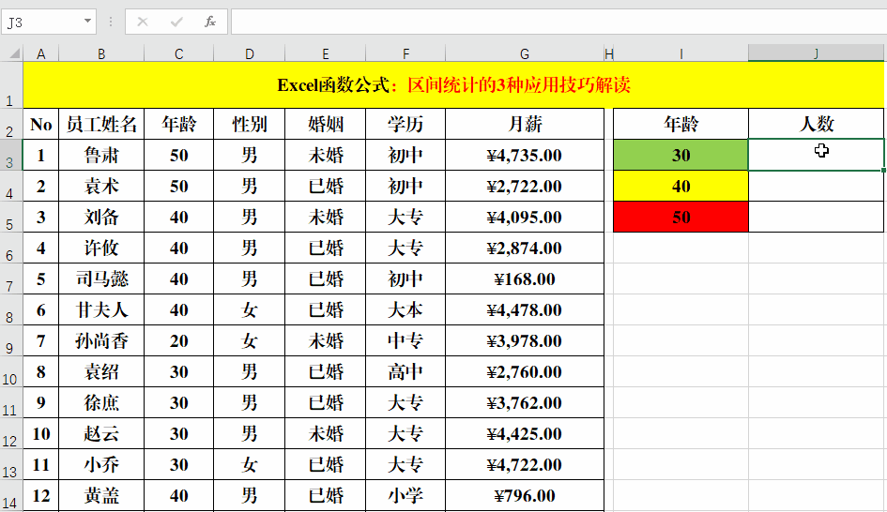Click the 人数 header cell
The image size is (887, 512).
click(816, 124)
